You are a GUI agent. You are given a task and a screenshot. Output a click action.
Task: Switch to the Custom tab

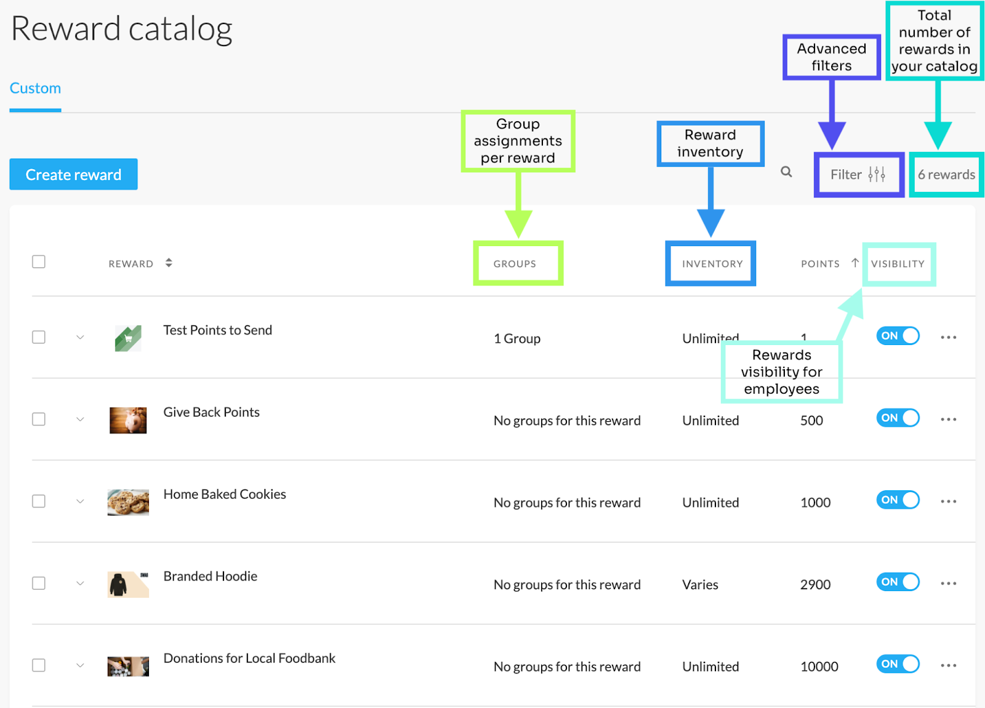pos(35,89)
